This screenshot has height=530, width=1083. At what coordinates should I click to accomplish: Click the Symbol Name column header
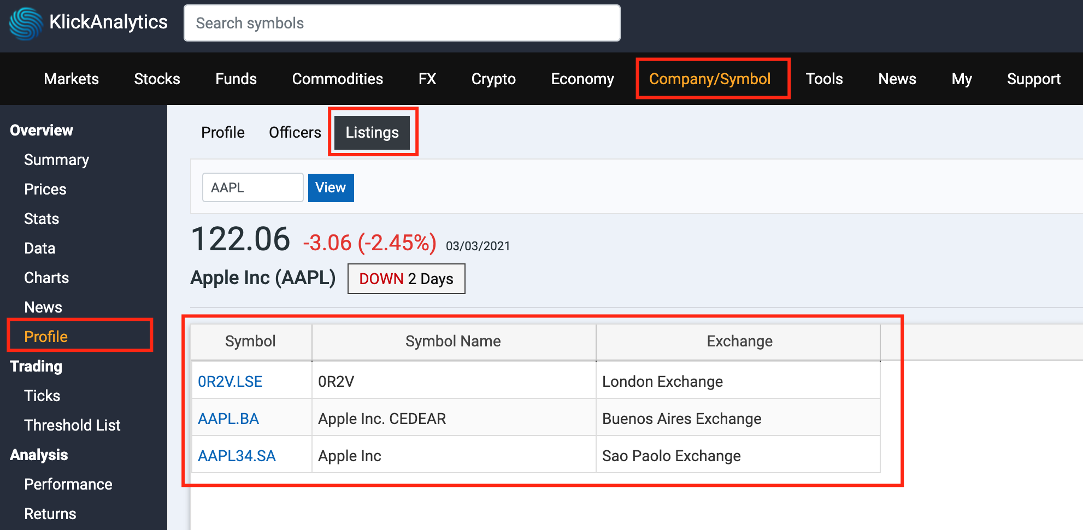pos(453,341)
